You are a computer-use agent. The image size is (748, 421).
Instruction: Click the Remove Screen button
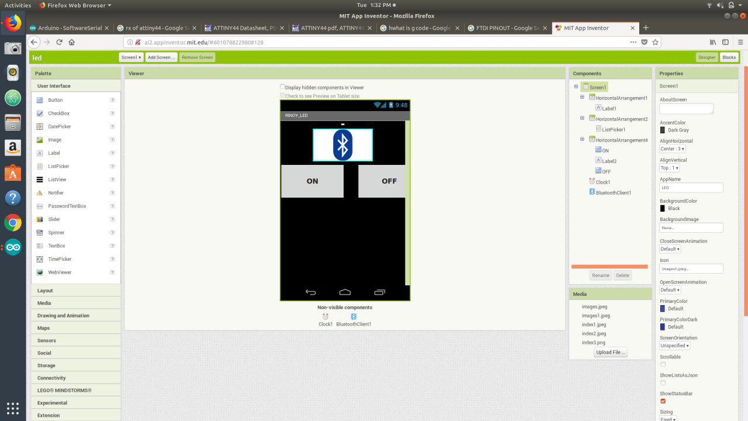pos(198,57)
